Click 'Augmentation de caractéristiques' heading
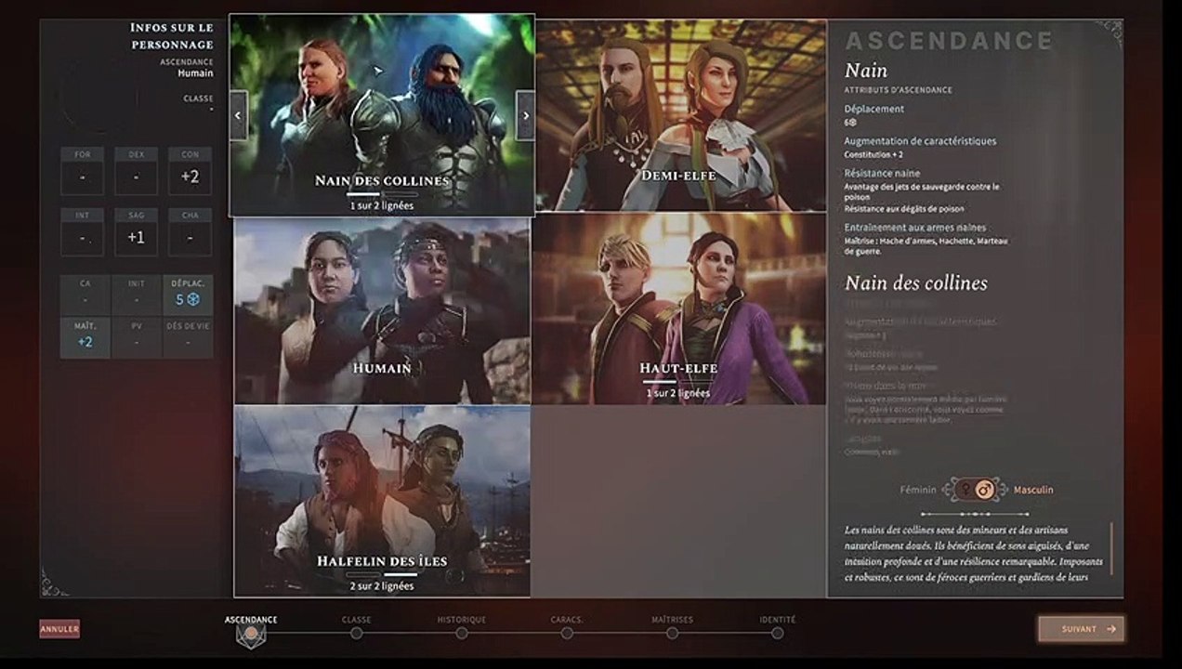Image resolution: width=1182 pixels, height=669 pixels. click(920, 141)
